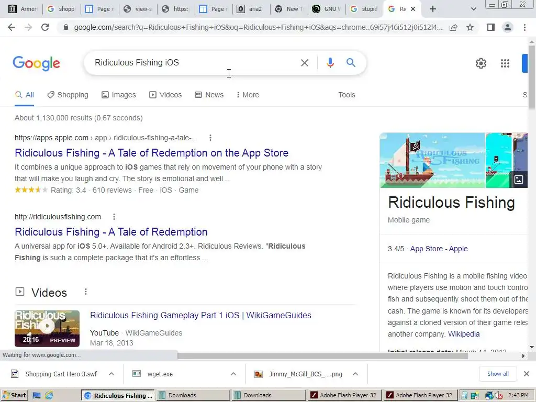
Task: Open options next to Videos heading
Action: coord(85,292)
